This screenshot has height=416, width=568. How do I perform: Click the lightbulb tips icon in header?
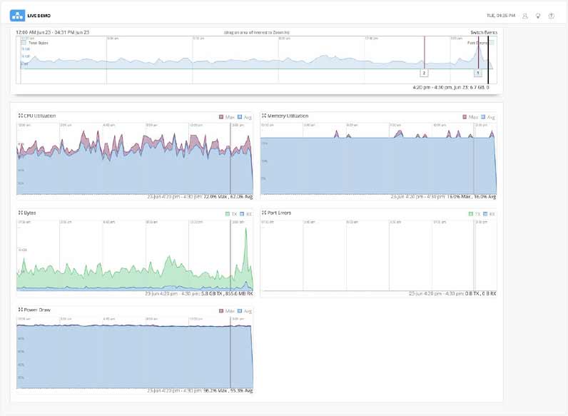(x=538, y=15)
